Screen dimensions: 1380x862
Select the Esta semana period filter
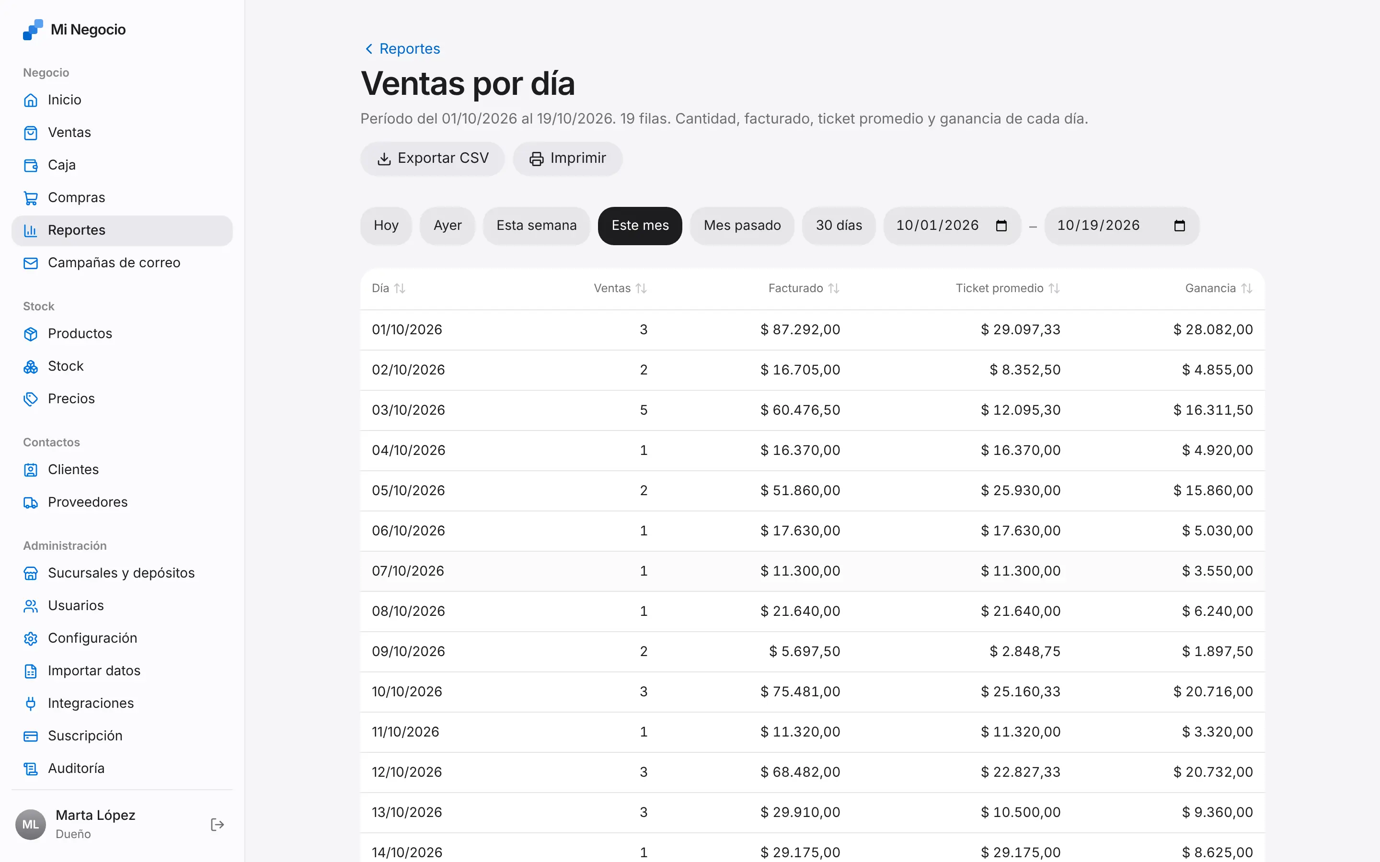[537, 226]
